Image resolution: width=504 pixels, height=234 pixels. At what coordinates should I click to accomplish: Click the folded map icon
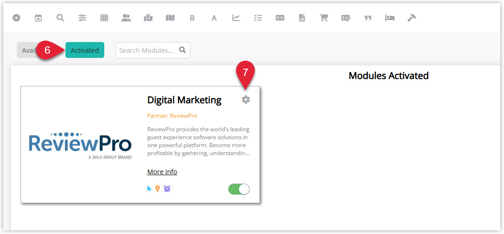coord(170,18)
